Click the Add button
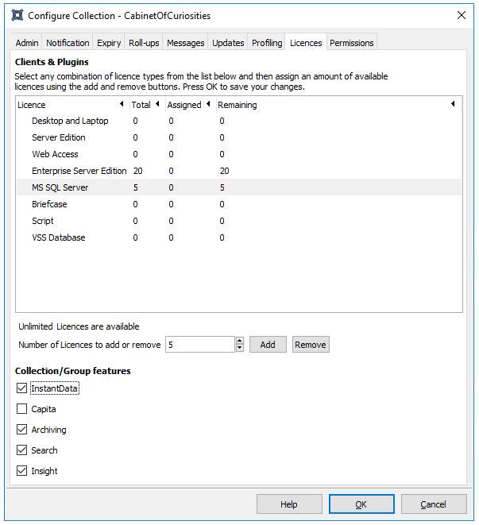The height and width of the screenshot is (525, 479). [268, 345]
